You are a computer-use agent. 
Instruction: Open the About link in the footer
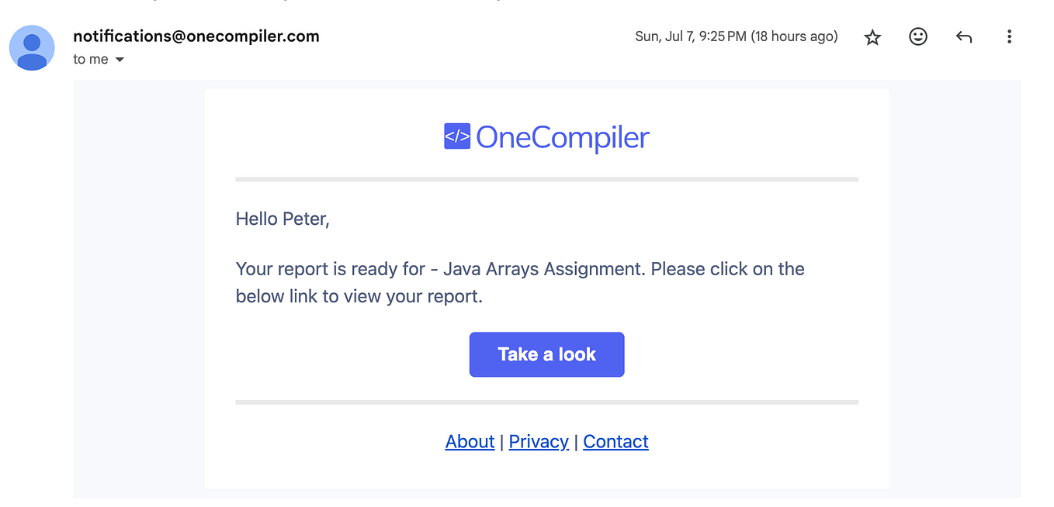pos(470,441)
